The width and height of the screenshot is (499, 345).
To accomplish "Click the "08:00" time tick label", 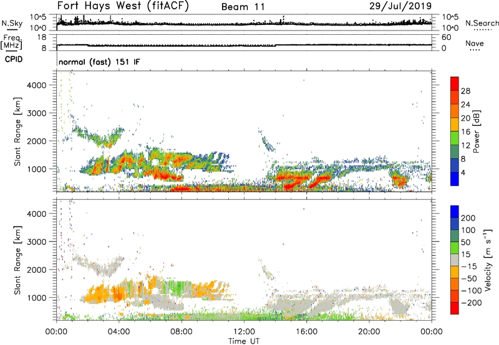I will point(182,332).
